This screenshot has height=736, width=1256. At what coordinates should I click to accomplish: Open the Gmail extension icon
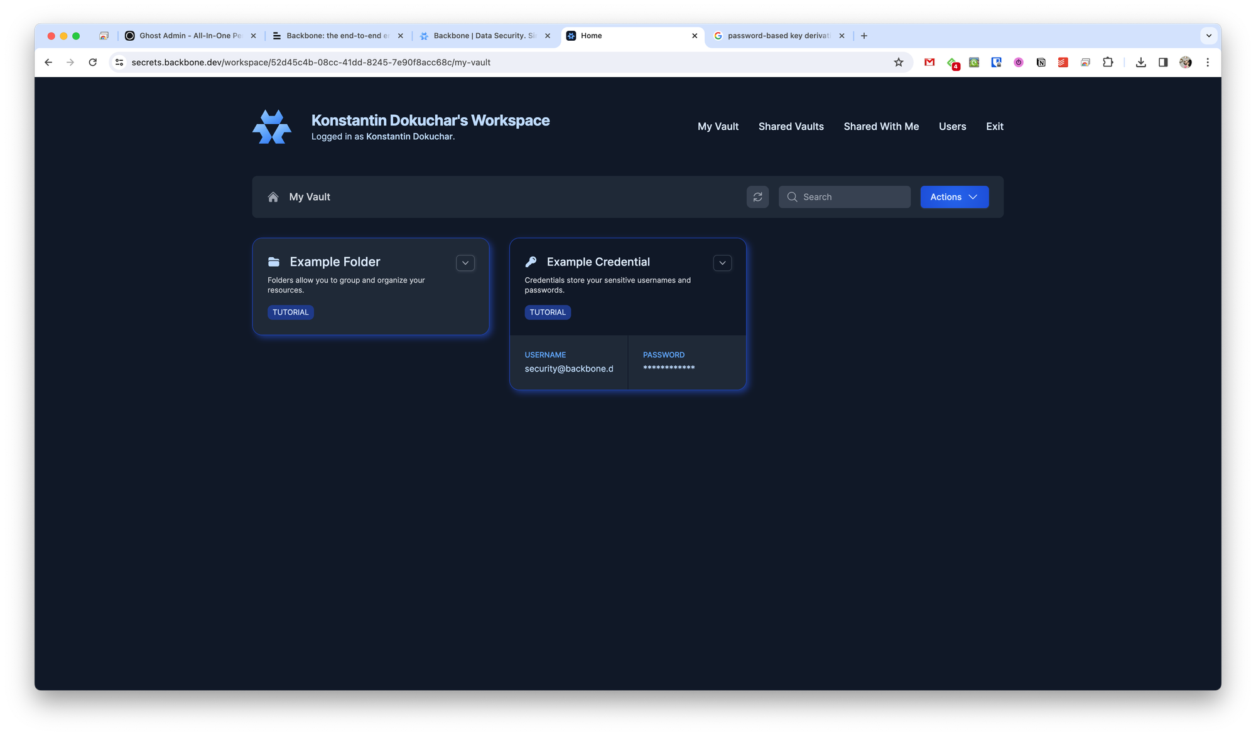929,62
